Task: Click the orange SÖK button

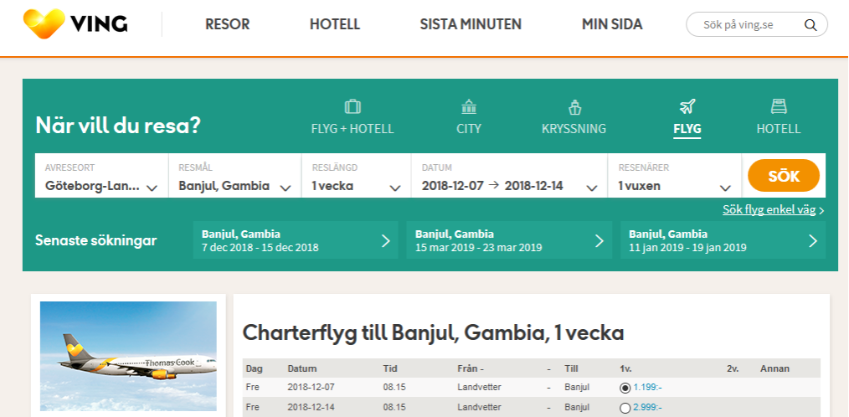Action: click(784, 176)
